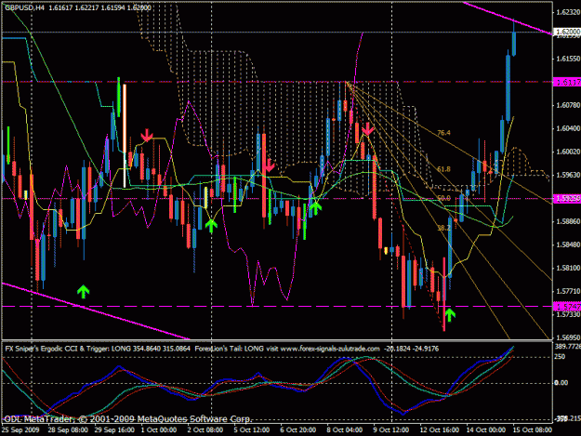Select the 38.2 Fibonacci fan label
Image resolution: width=581 pixels, height=436 pixels.
(443, 228)
